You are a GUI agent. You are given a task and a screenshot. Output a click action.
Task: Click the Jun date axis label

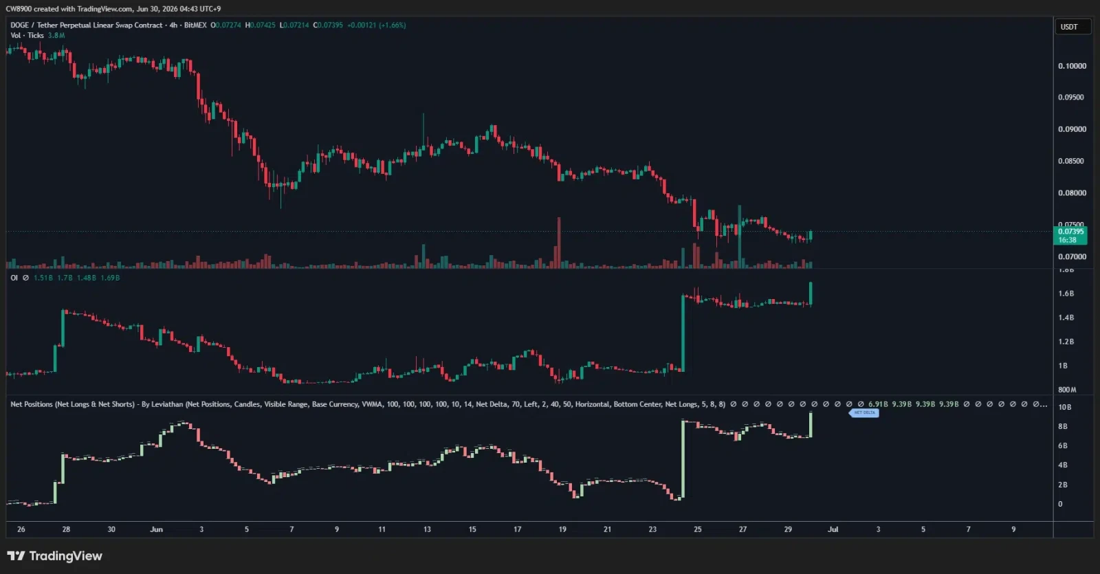[157, 529]
